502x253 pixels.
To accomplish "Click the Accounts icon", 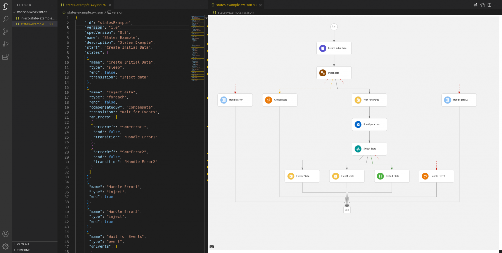I will (x=6, y=234).
